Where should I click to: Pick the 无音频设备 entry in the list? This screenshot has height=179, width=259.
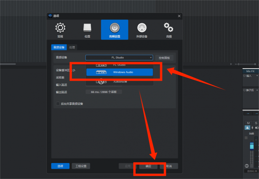[120, 82]
